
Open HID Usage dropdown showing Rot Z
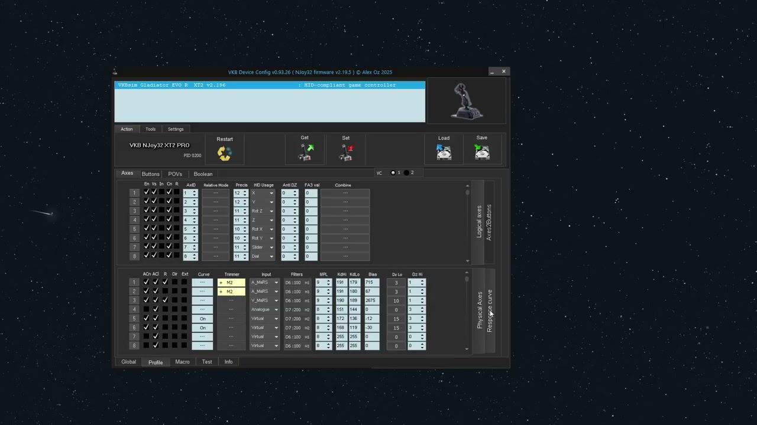(263, 211)
